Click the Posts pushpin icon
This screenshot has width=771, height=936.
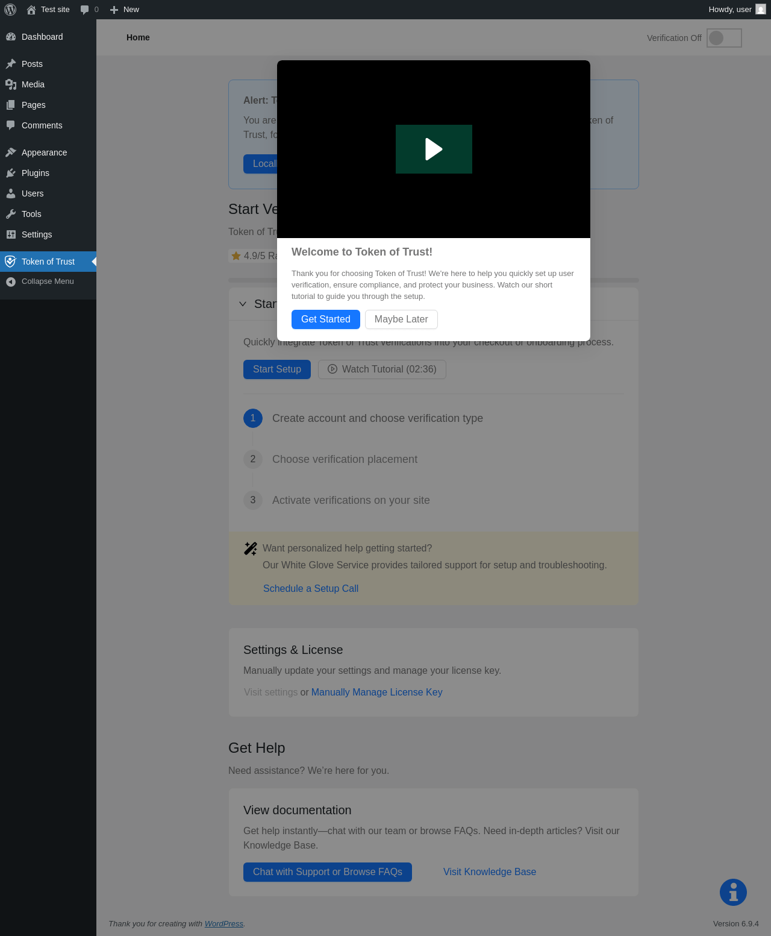click(x=11, y=64)
